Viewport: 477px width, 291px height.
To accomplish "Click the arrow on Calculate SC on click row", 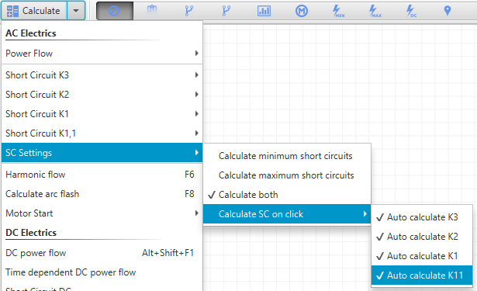I will click(365, 214).
